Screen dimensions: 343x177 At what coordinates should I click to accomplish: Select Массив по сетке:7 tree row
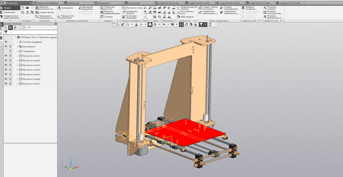tap(30, 84)
